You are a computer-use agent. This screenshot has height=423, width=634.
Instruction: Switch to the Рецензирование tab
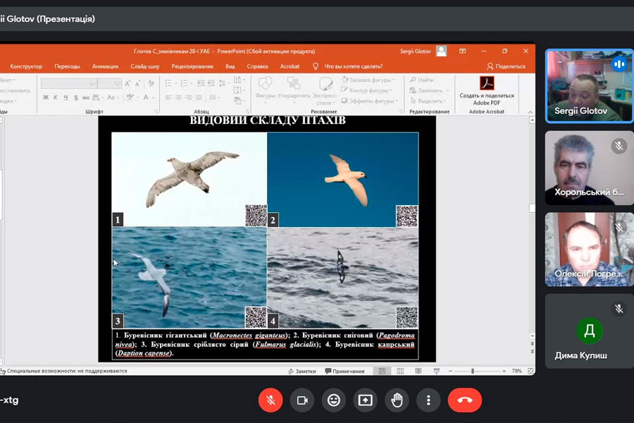click(x=192, y=66)
